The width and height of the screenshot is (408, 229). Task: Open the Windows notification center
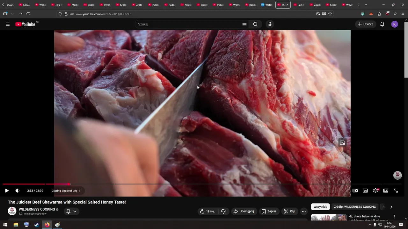(x=401, y=225)
